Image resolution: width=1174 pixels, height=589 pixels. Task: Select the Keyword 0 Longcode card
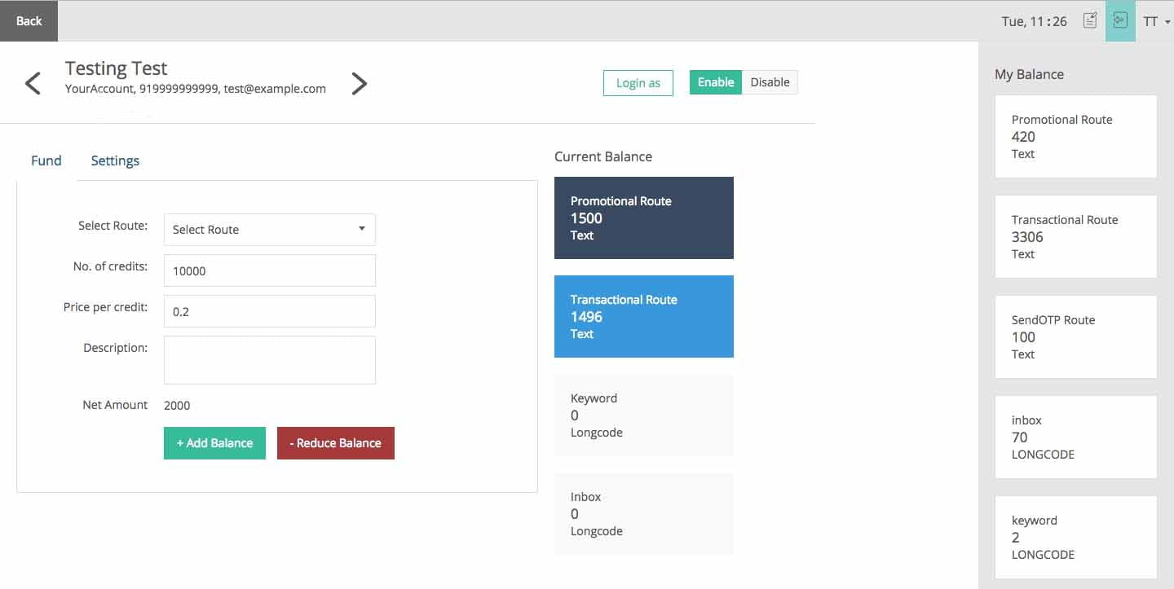(x=644, y=415)
